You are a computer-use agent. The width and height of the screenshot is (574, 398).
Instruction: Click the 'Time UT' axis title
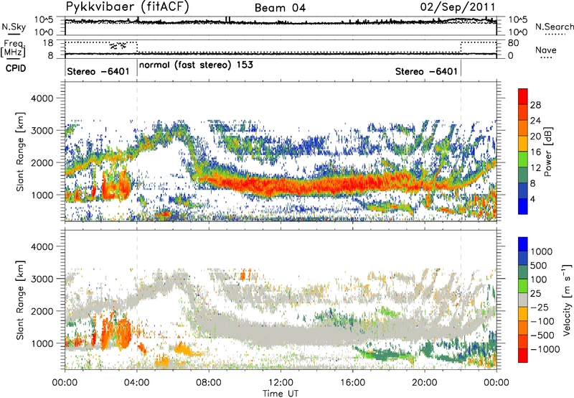[x=281, y=394]
